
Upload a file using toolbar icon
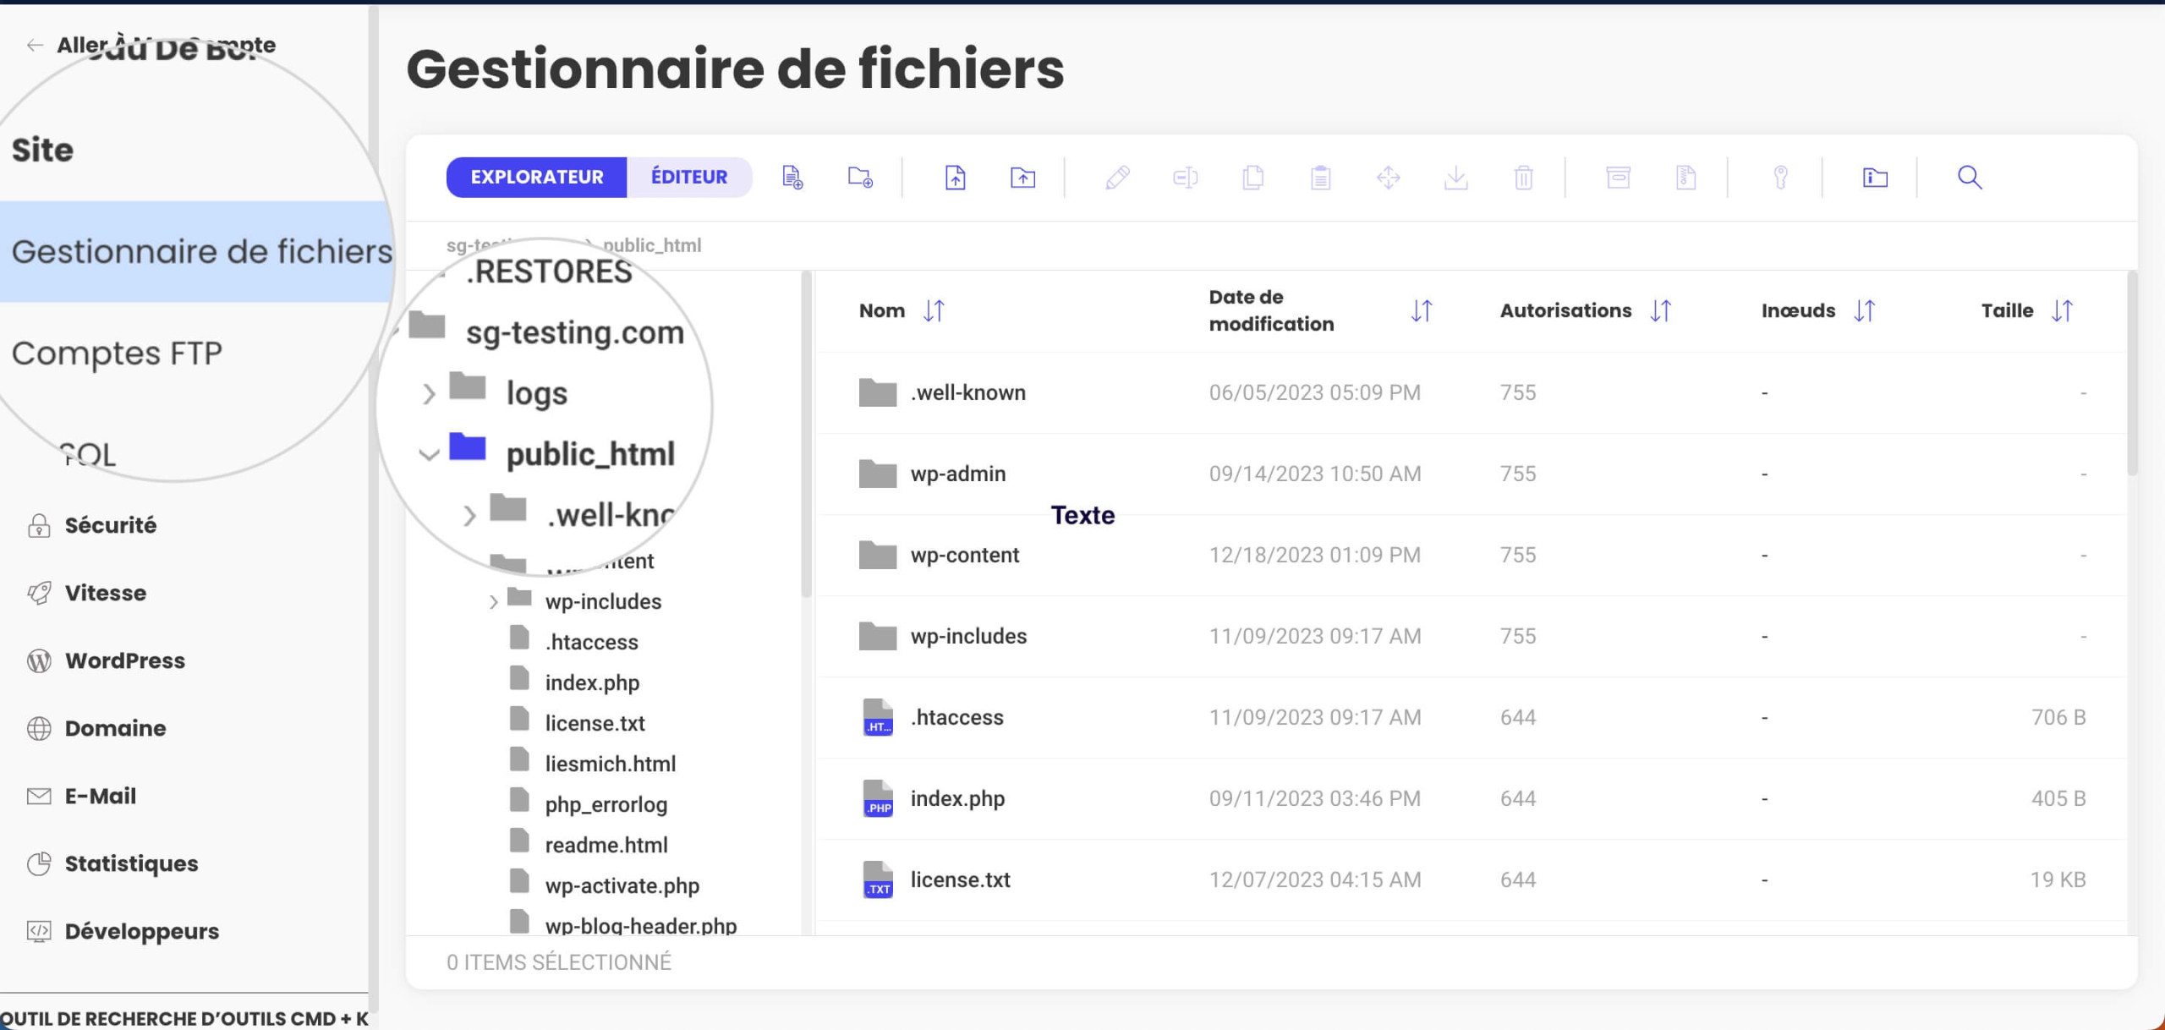click(955, 178)
